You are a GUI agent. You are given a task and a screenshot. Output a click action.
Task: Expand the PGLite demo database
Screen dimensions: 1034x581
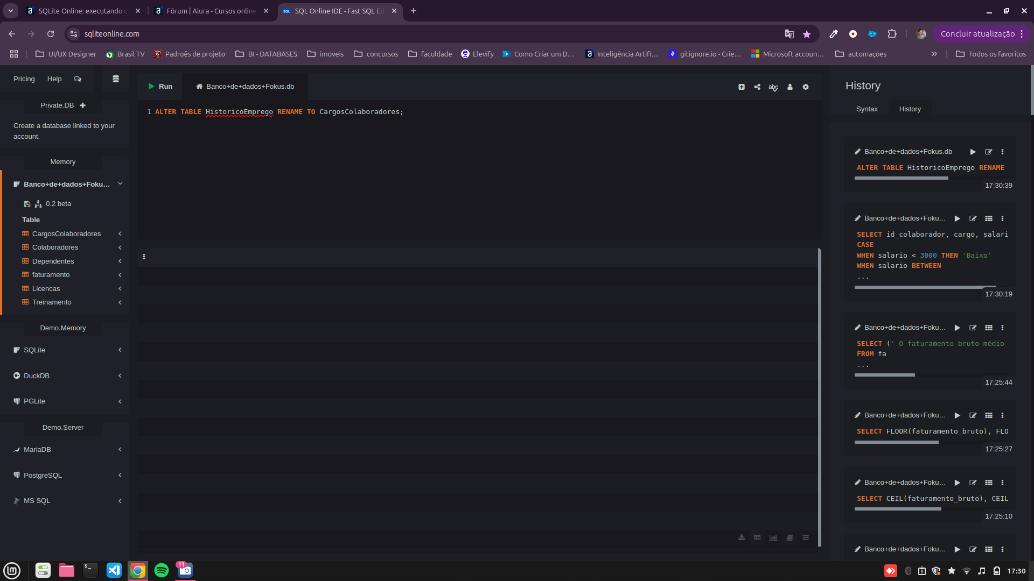(x=120, y=401)
